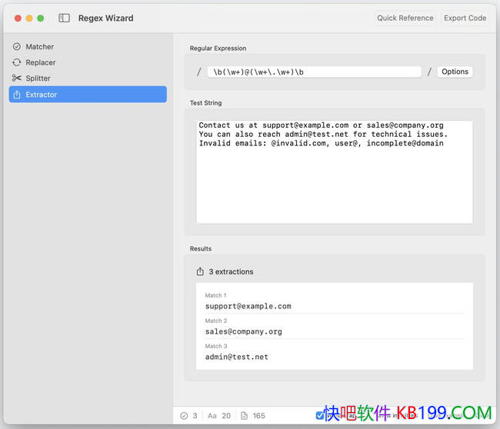
Task: Open the regex Options menu
Action: 455,71
